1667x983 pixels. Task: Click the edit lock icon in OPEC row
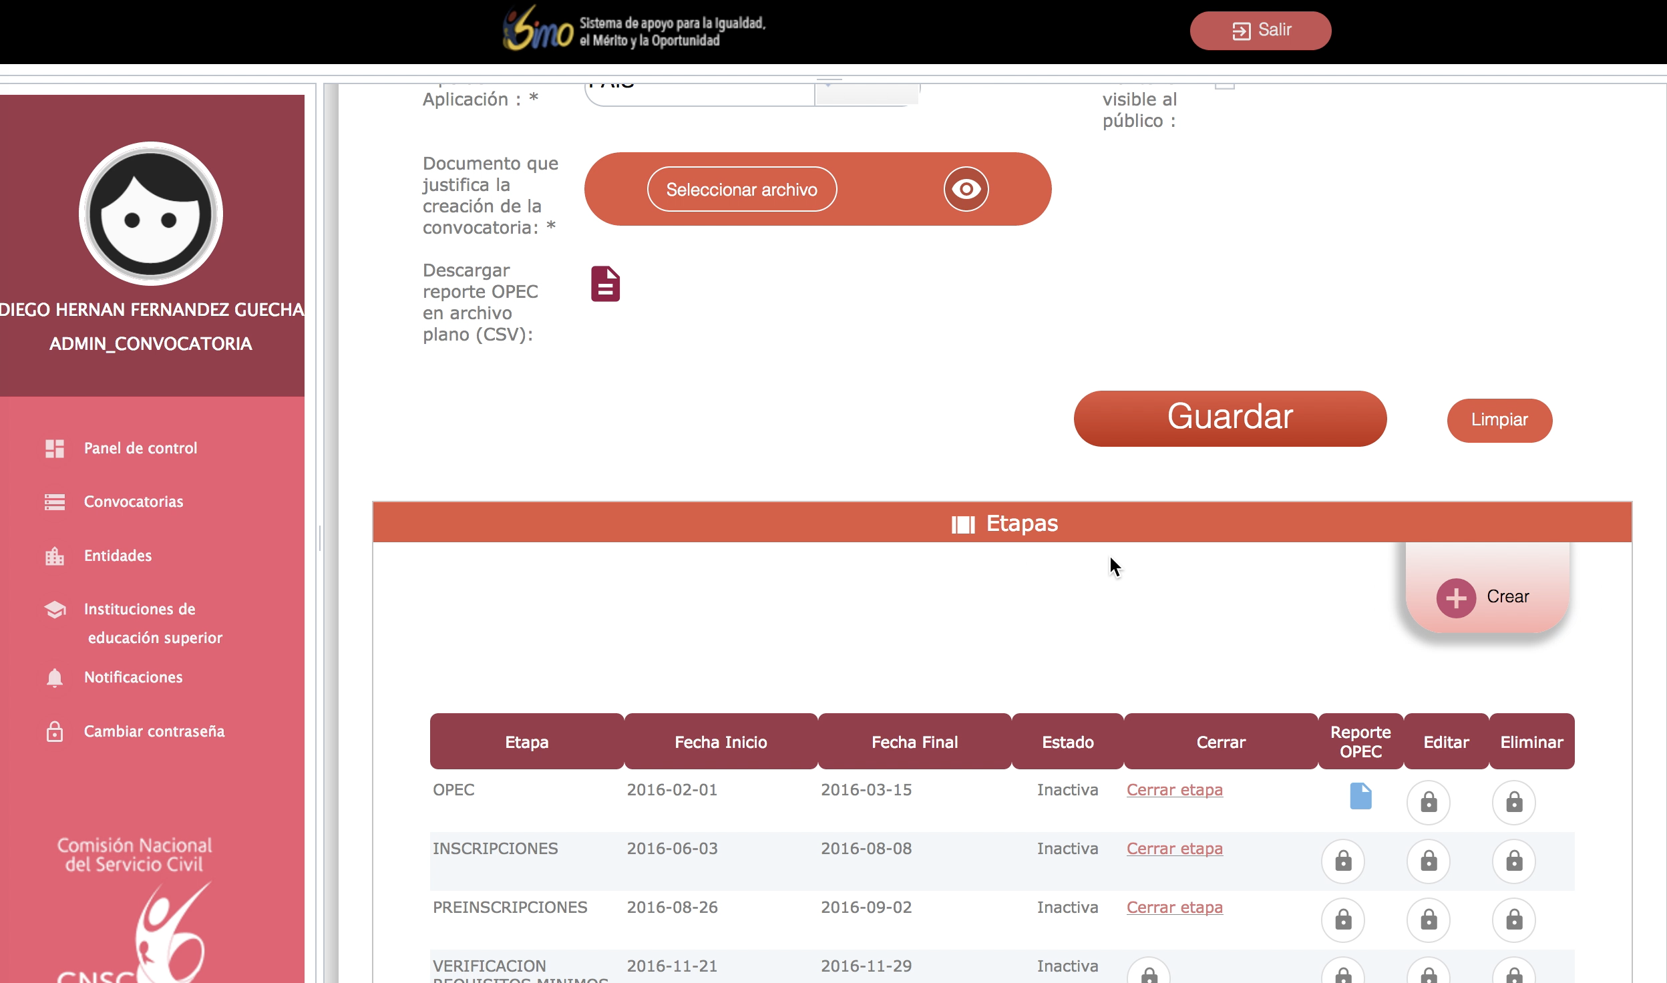[x=1428, y=802]
